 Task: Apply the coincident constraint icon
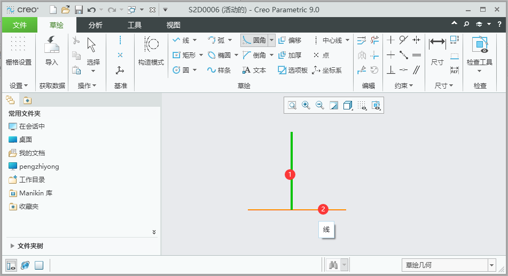(403, 70)
